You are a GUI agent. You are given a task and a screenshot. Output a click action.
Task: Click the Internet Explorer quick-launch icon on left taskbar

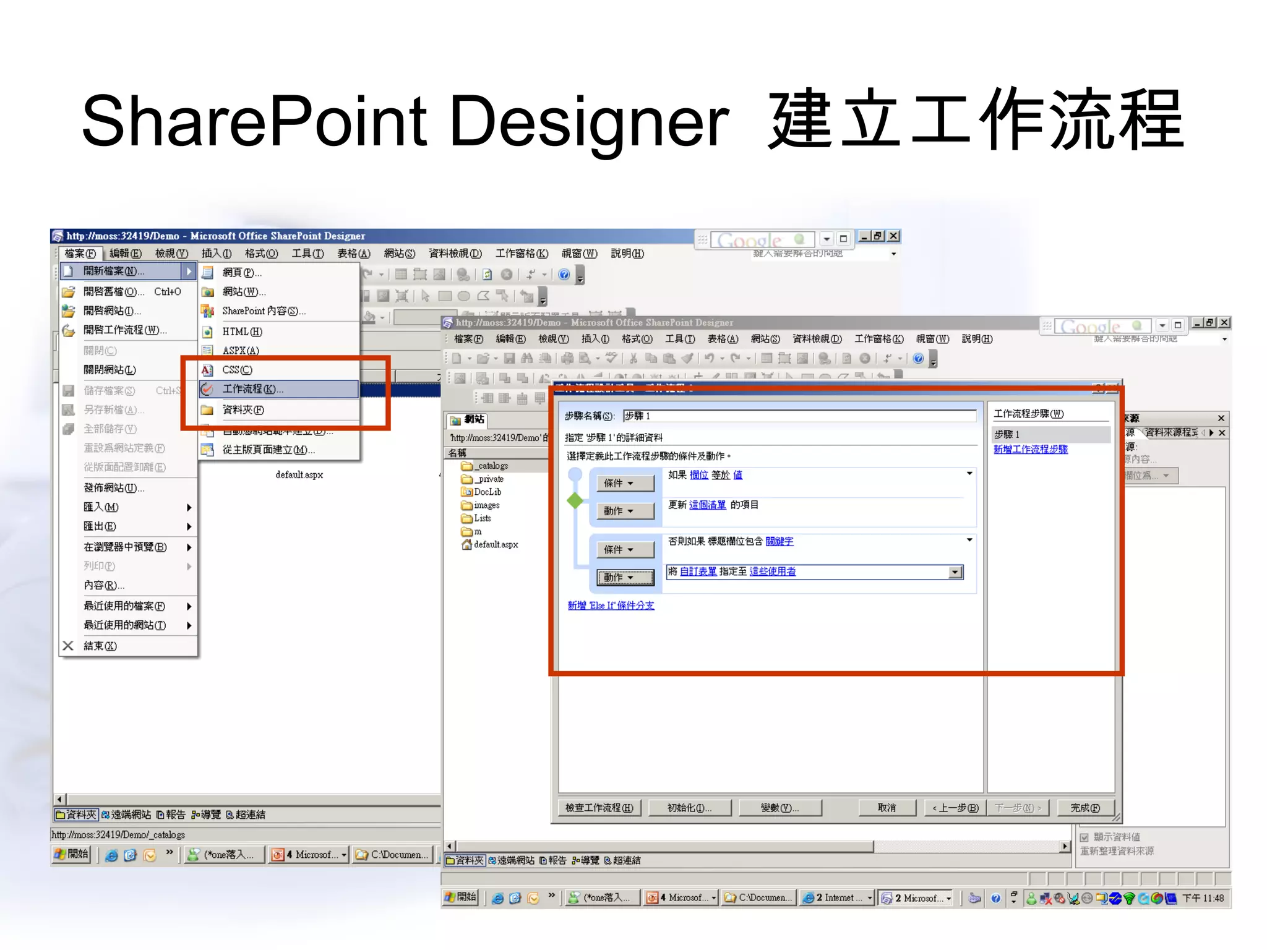click(111, 855)
